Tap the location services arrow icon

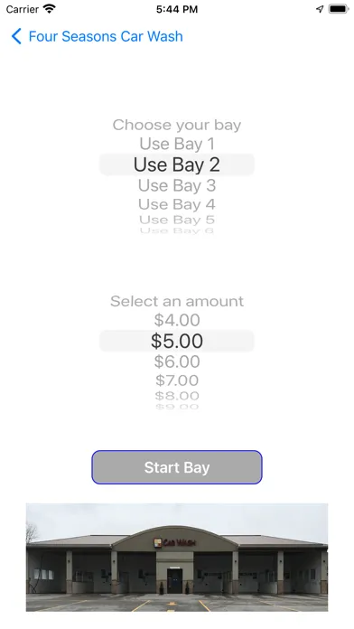(320, 9)
